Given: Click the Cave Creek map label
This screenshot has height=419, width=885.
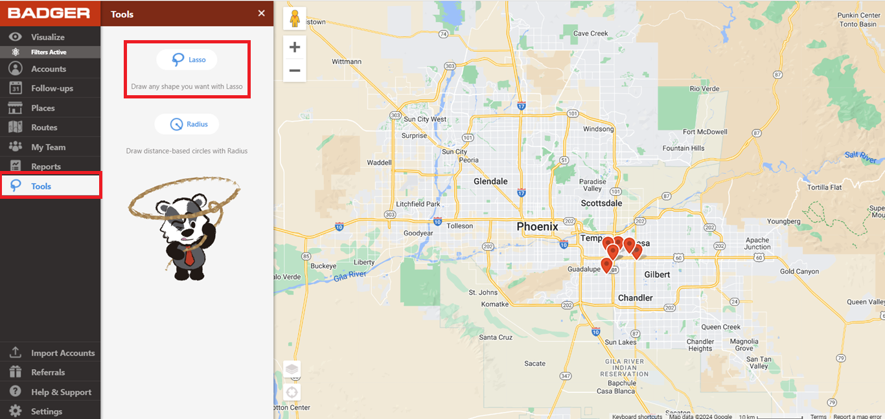Looking at the screenshot, I should 590,34.
